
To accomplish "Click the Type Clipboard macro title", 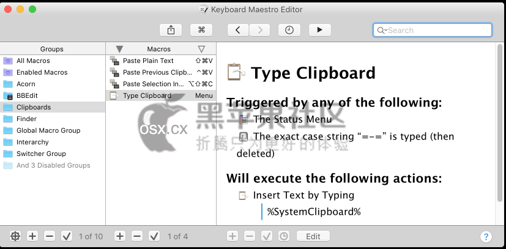I will 313,73.
